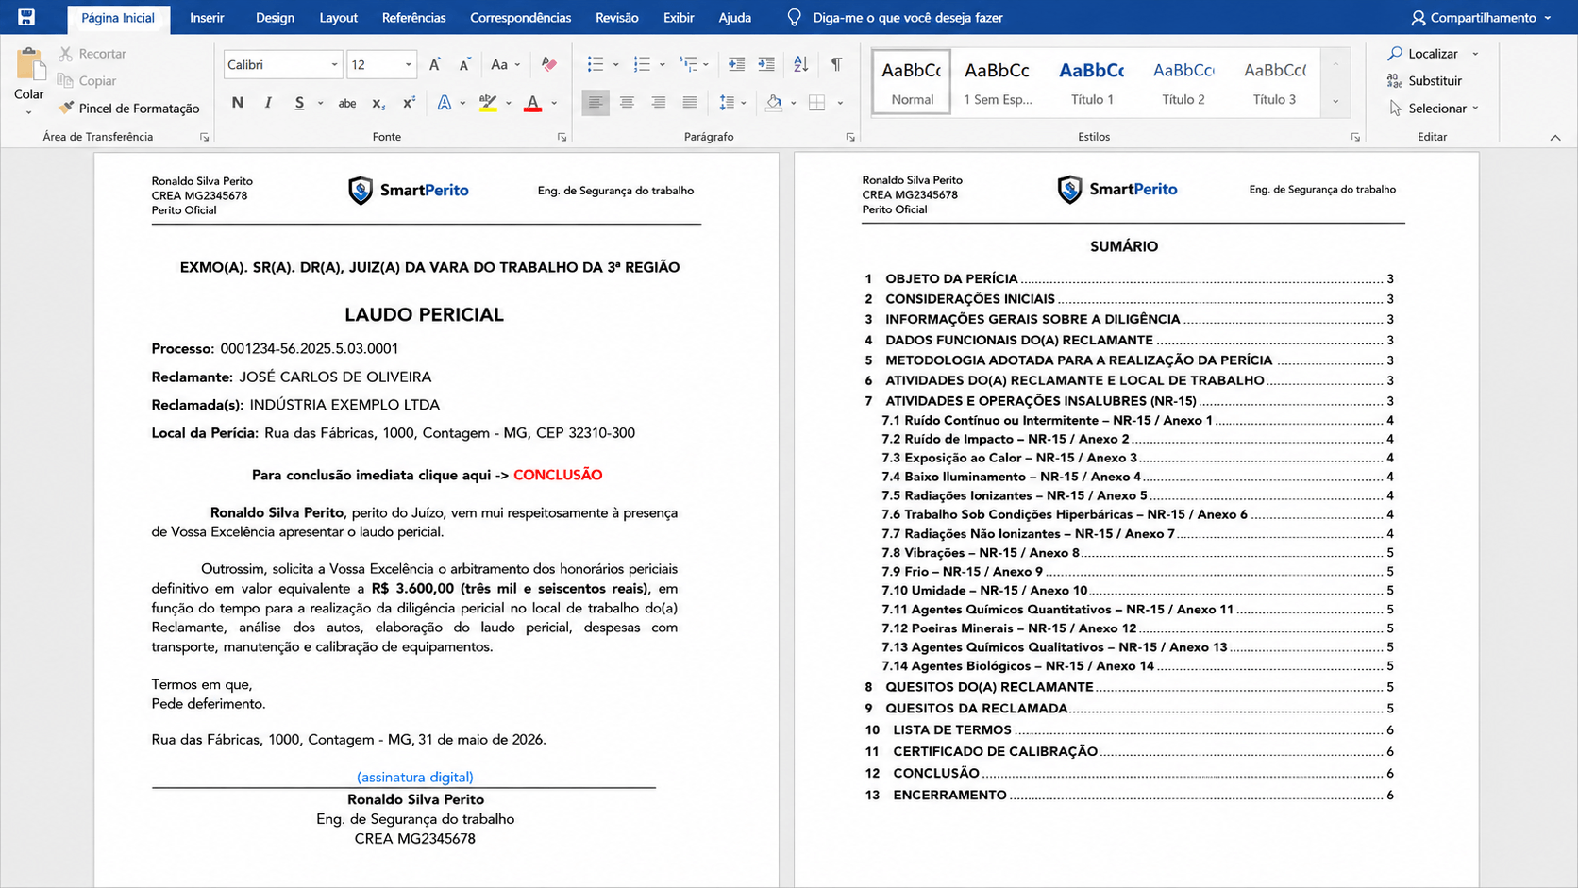Go to summary entry ENCERRAMENTO
1578x888 pixels.
point(1129,795)
